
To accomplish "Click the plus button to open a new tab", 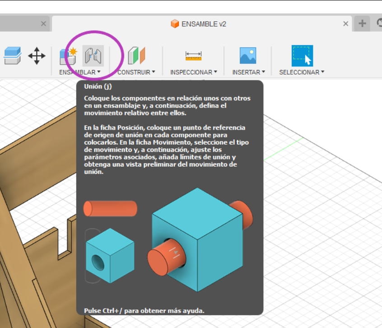I will click(x=361, y=23).
